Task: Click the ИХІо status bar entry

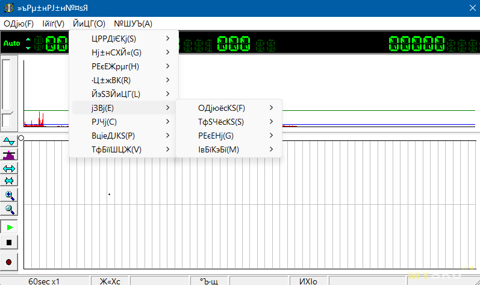Action: [x=308, y=281]
